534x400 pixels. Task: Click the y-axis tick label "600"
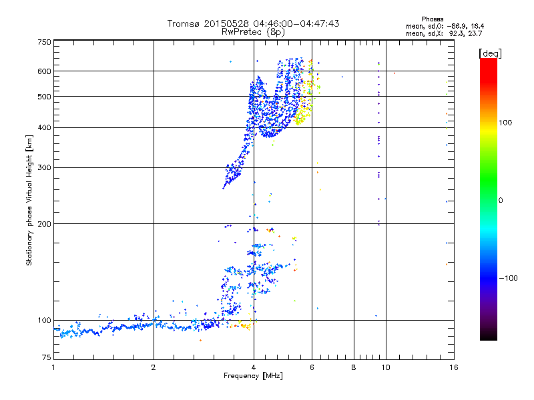pyautogui.click(x=44, y=71)
